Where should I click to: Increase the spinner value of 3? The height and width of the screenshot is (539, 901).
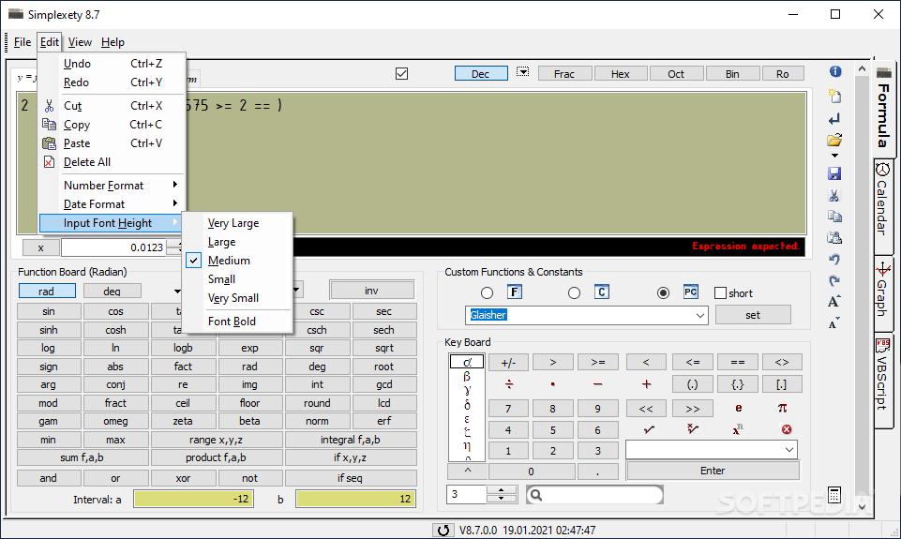click(x=501, y=490)
